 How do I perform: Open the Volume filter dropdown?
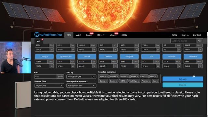49,86
